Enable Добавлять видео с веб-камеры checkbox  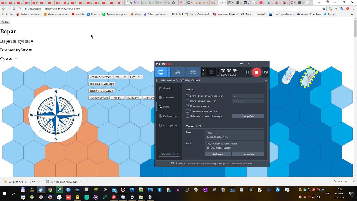coord(187,116)
